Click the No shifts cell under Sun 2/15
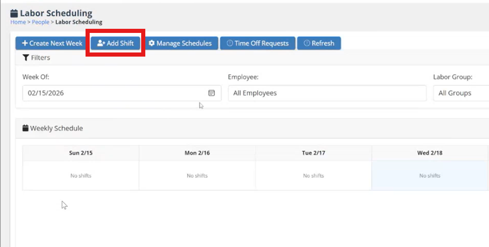 [81, 175]
